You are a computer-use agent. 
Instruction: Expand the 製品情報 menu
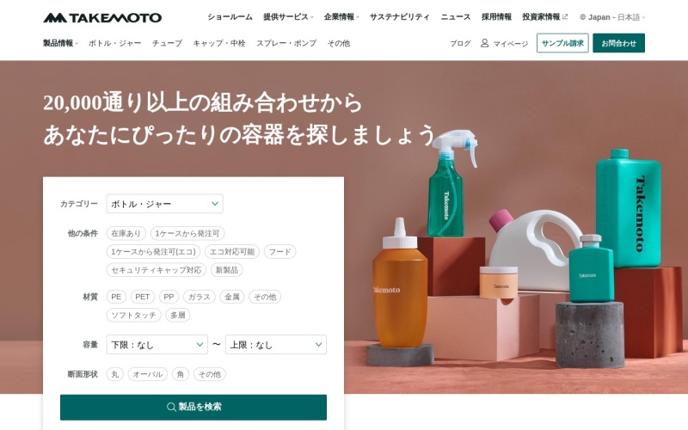(x=60, y=43)
